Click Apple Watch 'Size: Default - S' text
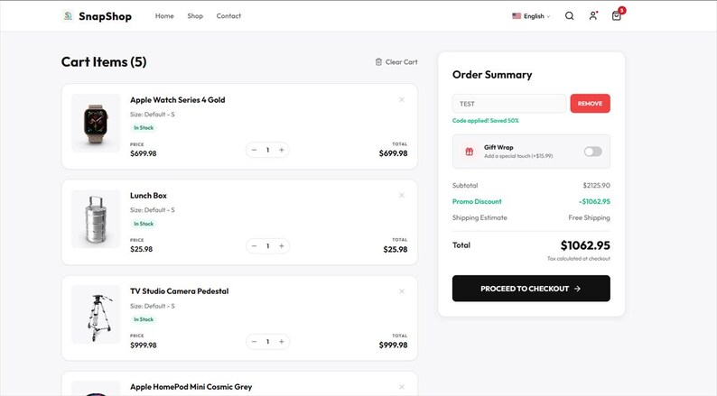 (153, 115)
